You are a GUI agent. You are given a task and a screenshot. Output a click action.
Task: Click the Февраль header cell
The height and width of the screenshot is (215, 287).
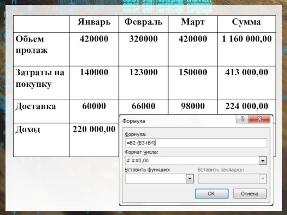143,24
